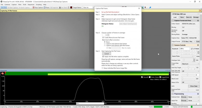Viewport: 202px width, 108px height.
Task: Open the Output Format dropdown
Action: pos(188,41)
